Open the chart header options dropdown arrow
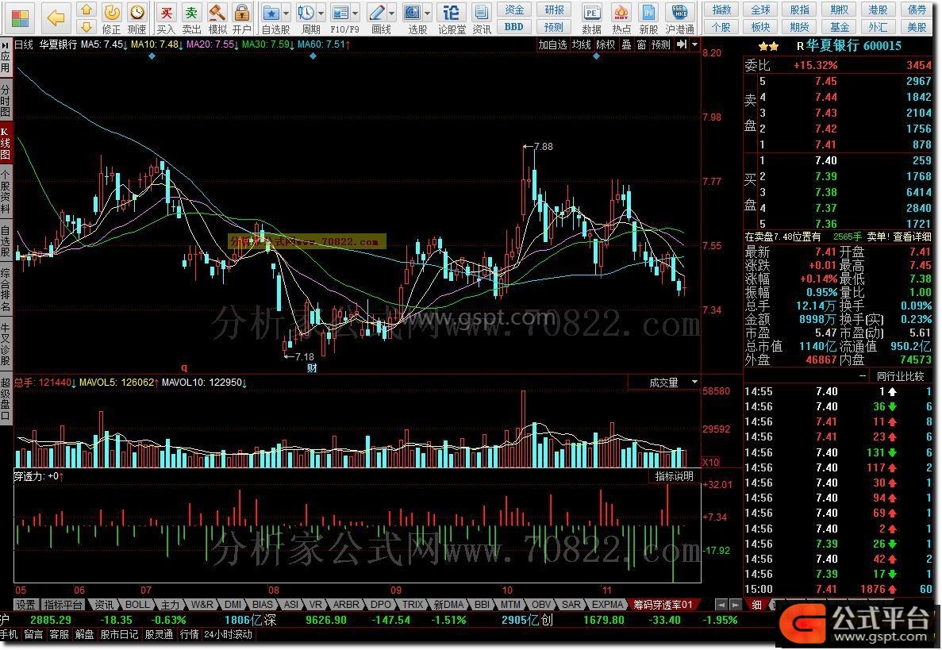942x650 pixels. click(694, 44)
